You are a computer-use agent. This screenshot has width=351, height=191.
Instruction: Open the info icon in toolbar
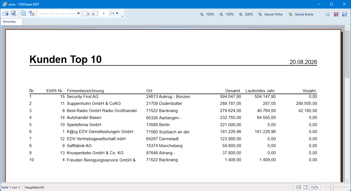pyautogui.click(x=328, y=14)
